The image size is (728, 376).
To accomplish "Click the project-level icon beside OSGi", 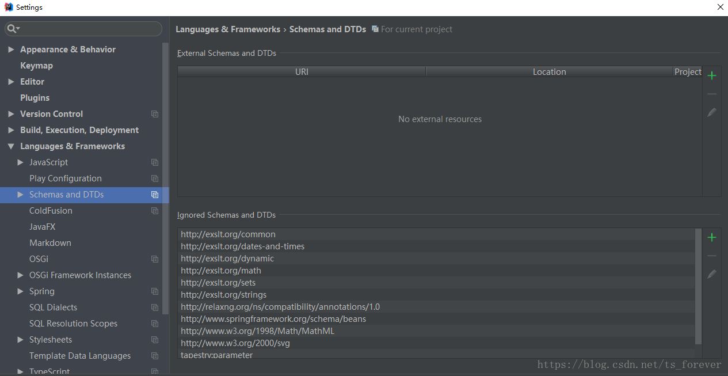I will [x=155, y=259].
